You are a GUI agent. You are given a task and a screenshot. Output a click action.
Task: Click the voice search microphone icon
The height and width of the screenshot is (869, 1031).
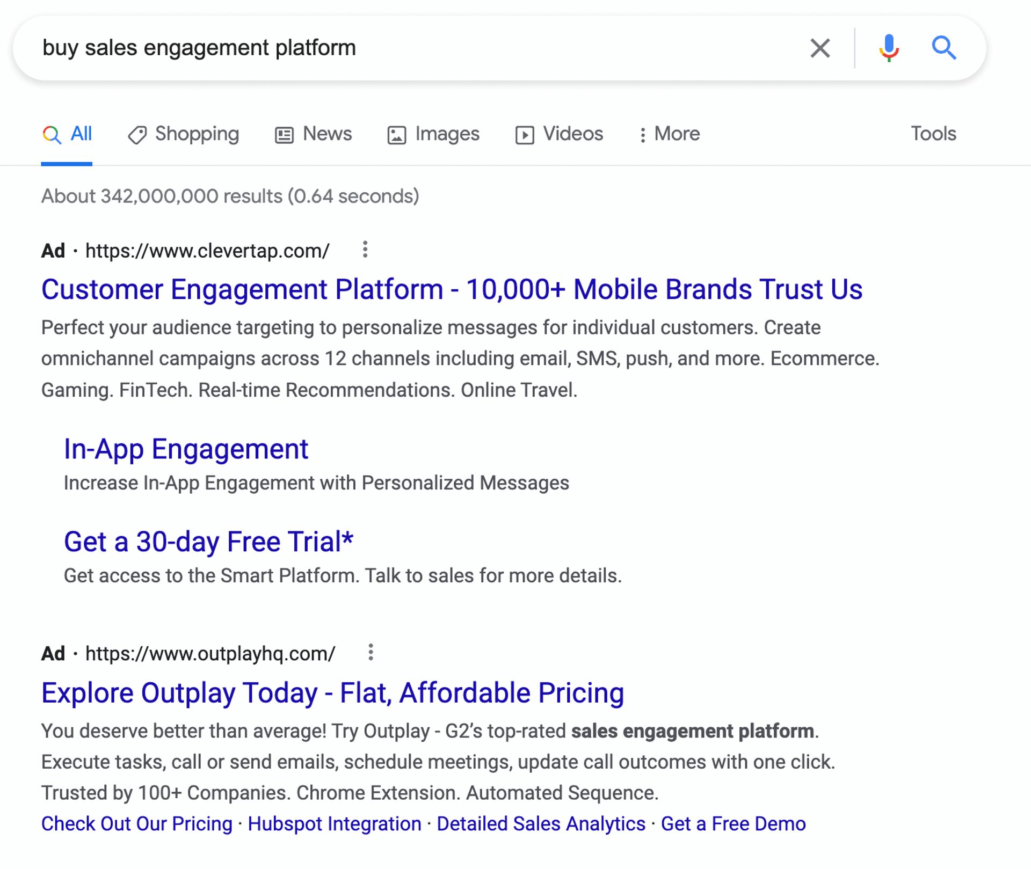(889, 48)
